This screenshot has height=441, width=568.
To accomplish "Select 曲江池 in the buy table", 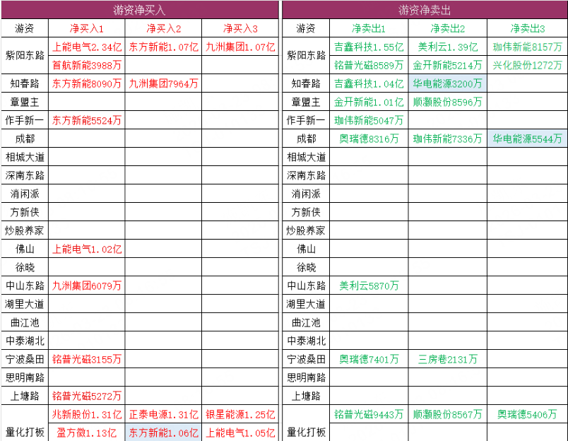I will point(25,322).
